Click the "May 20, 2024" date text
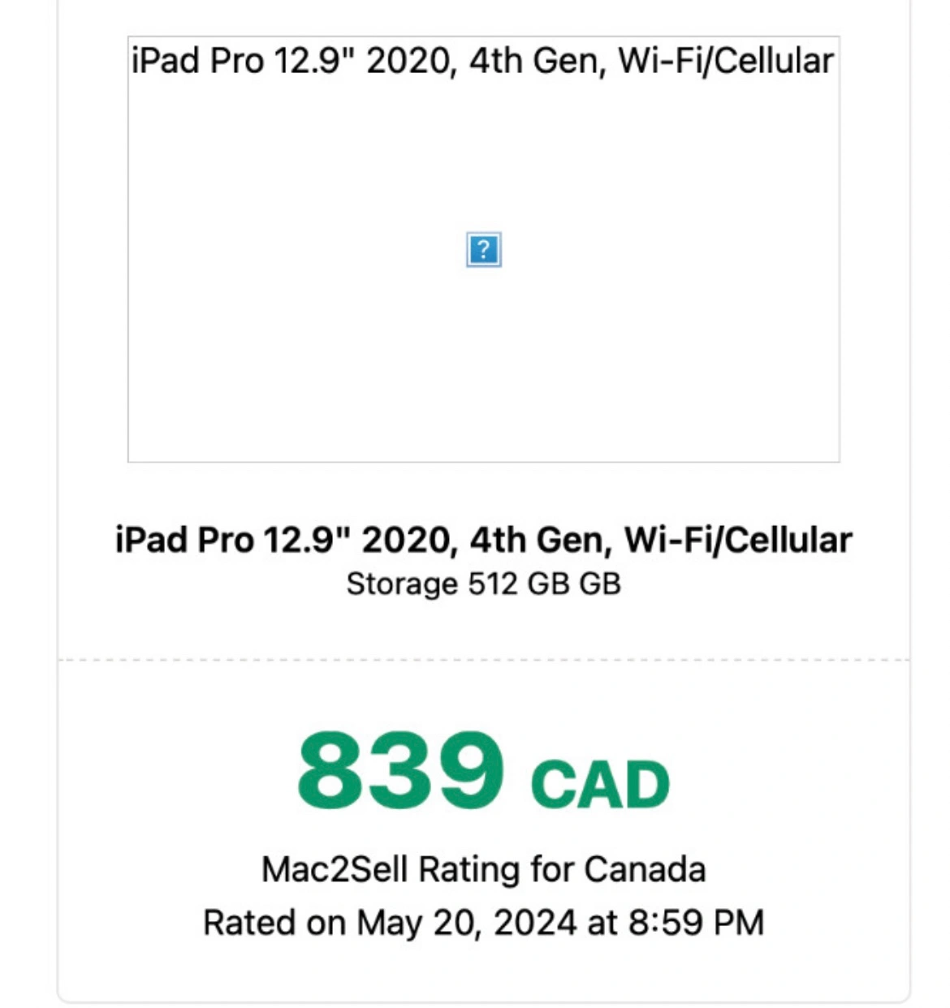950x1008 pixels. point(466,923)
